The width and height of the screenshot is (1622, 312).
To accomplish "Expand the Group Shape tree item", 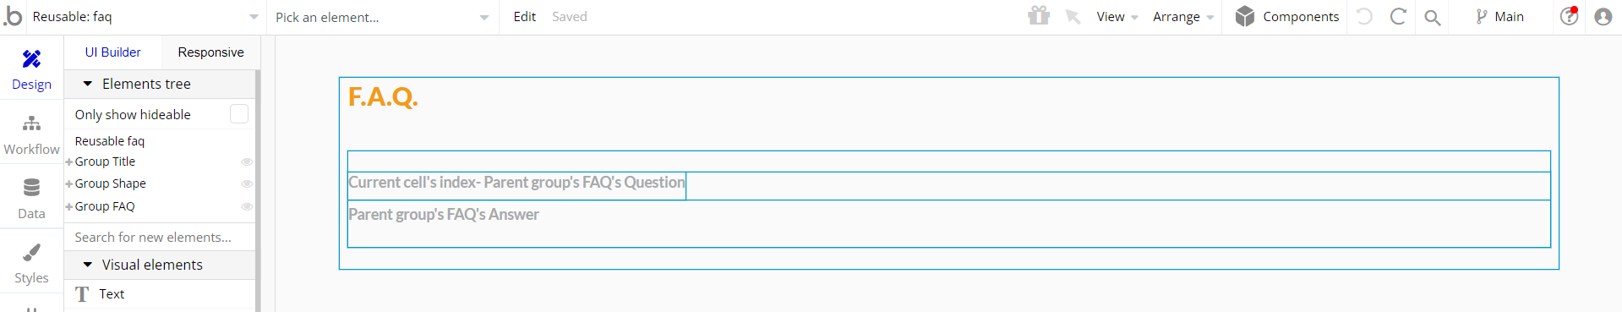I will [x=68, y=184].
